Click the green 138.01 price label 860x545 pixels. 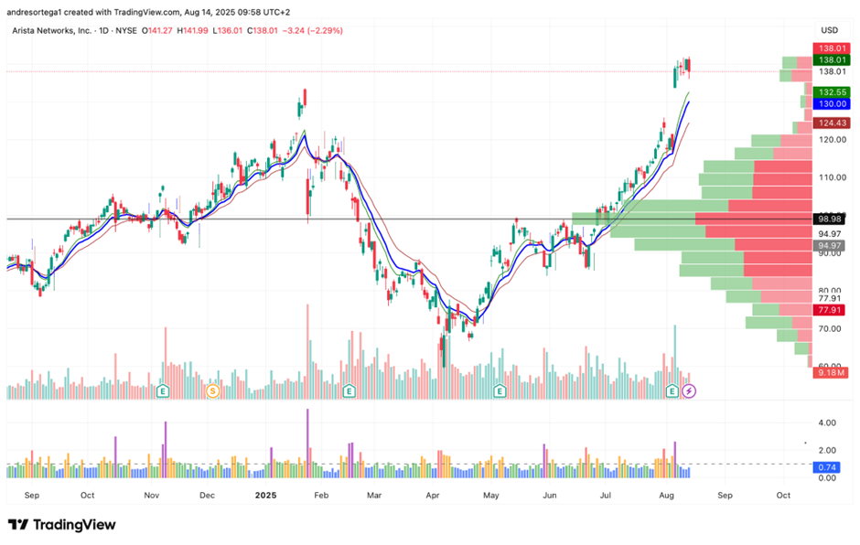[832, 59]
